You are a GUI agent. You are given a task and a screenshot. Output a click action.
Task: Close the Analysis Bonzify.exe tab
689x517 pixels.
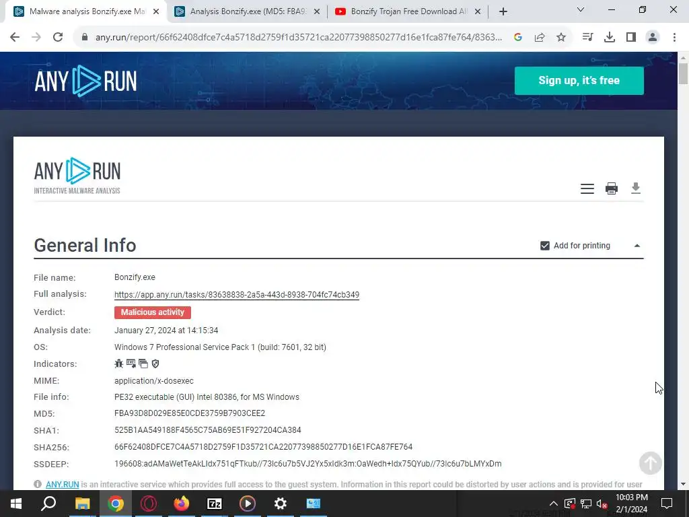coord(317,12)
